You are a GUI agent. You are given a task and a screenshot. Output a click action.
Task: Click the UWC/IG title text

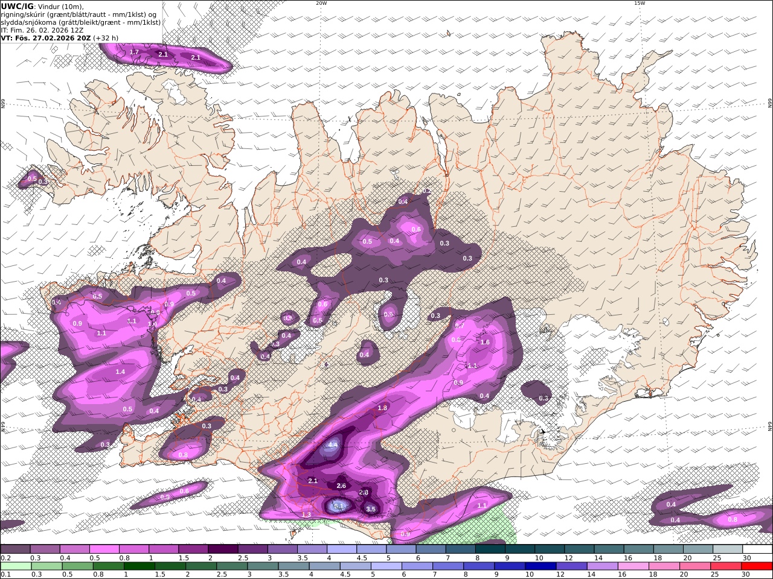click(x=17, y=6)
